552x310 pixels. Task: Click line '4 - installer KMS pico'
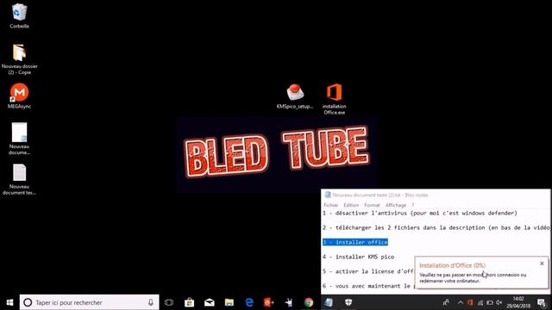(x=358, y=257)
